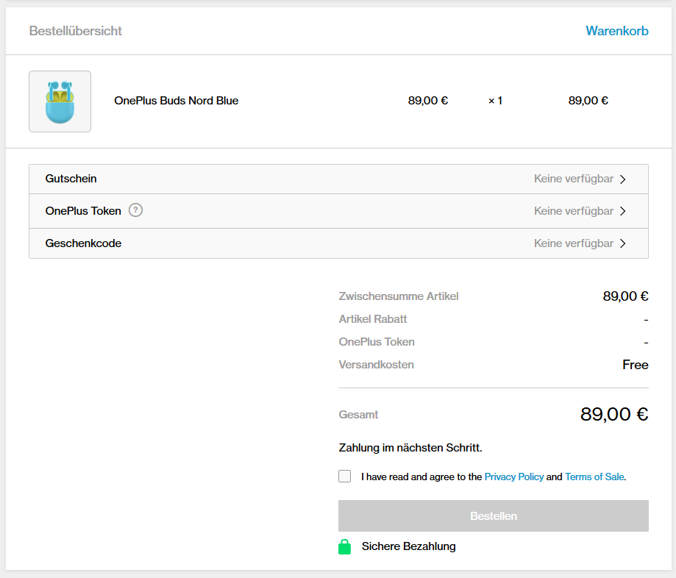676x578 pixels.
Task: Click the product name OnePlus Buds Nord Blue
Action: pyautogui.click(x=176, y=101)
